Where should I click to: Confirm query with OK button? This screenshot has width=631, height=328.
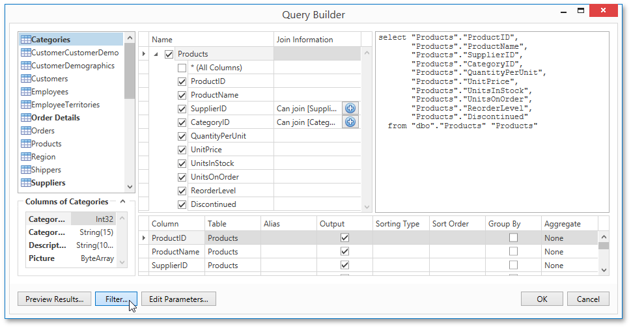tap(542, 299)
